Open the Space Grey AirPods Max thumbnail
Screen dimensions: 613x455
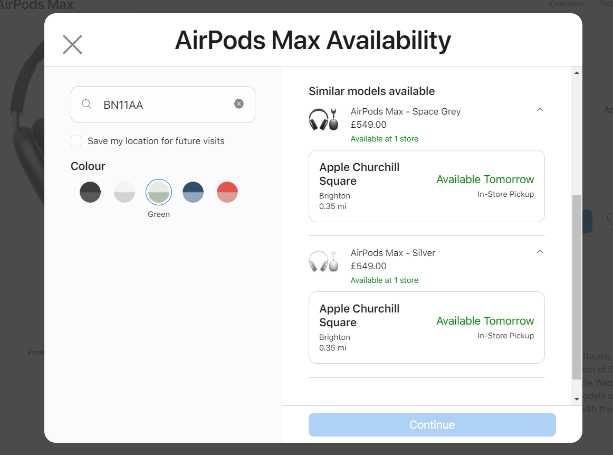(x=323, y=119)
